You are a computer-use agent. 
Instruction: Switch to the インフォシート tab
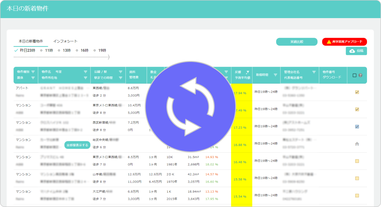pos(65,41)
